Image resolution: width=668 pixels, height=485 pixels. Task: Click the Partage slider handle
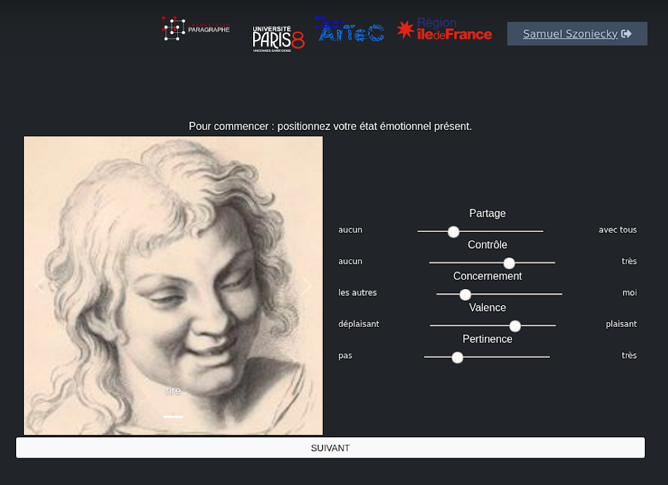[454, 231]
